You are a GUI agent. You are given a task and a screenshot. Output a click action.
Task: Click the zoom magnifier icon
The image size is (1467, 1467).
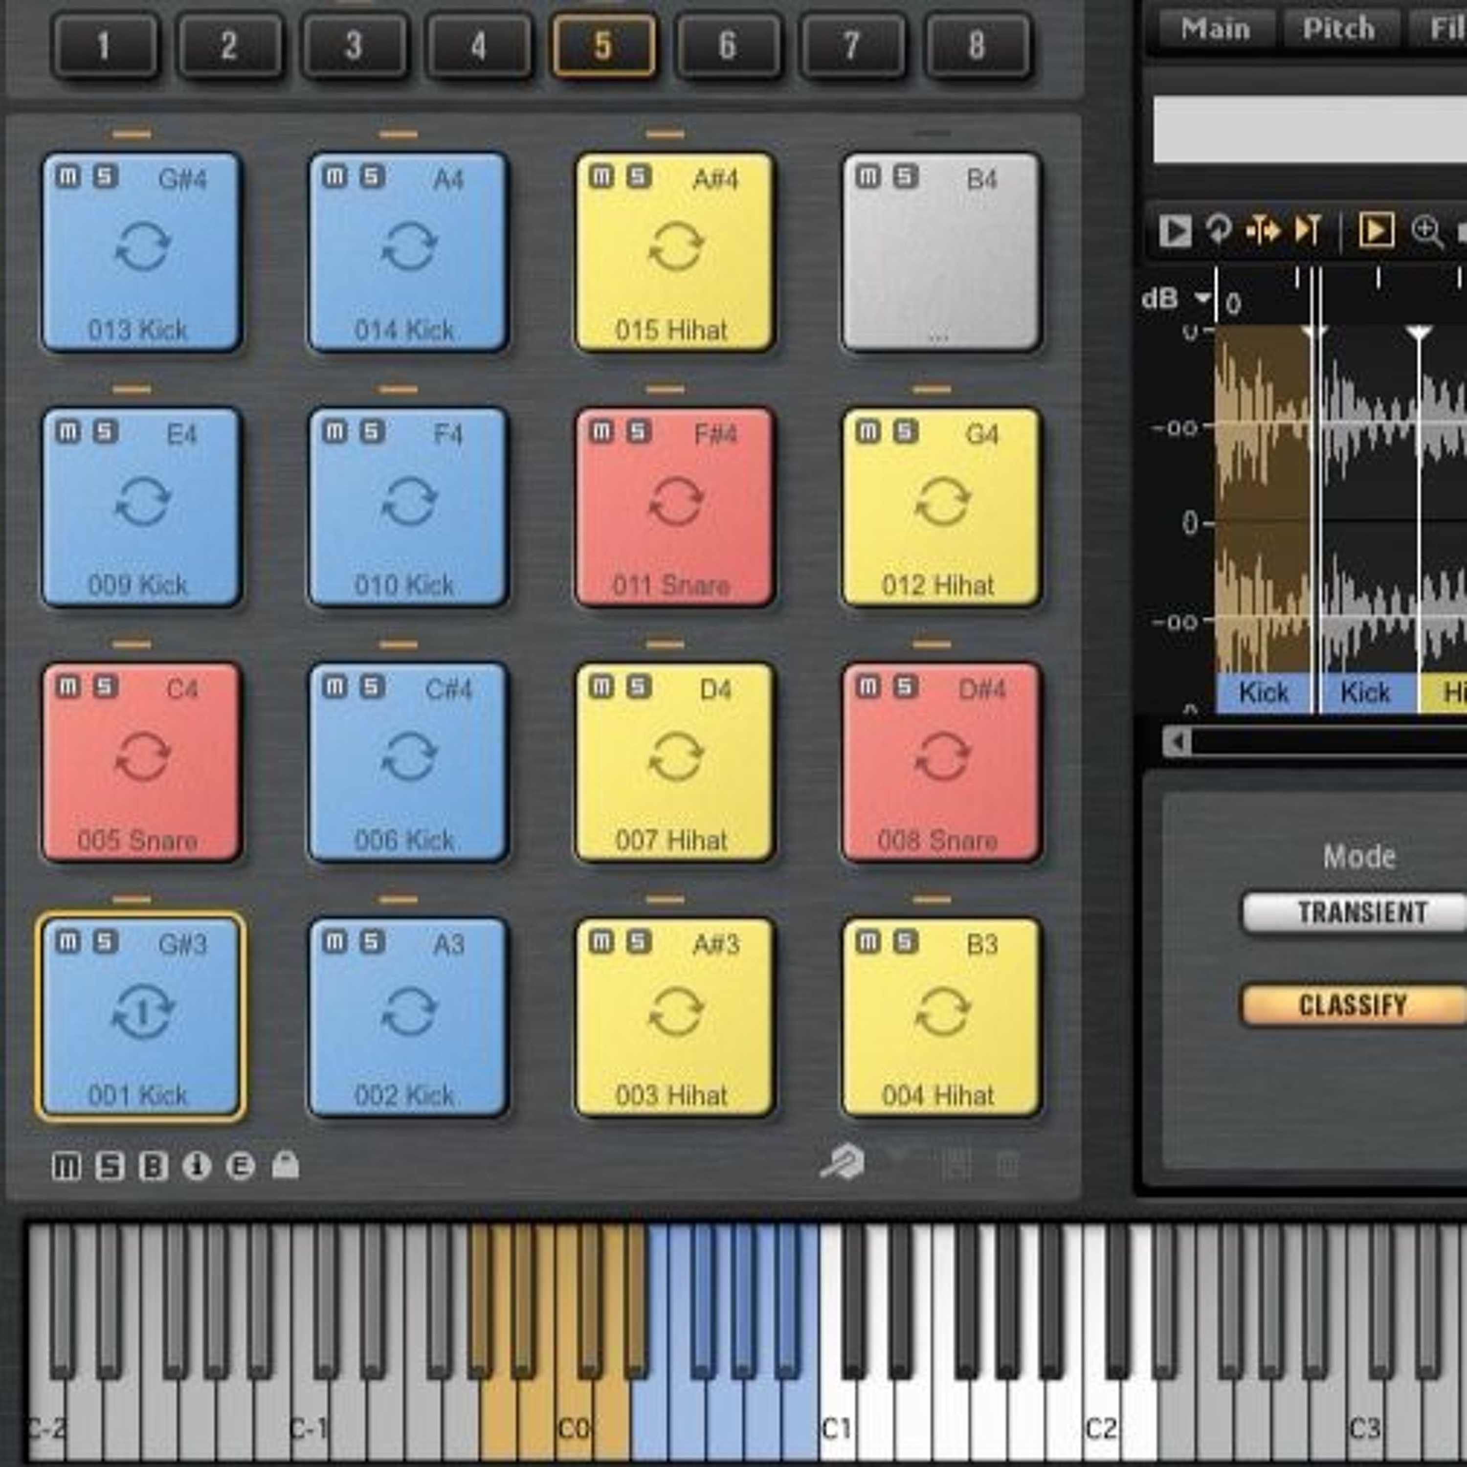click(1427, 231)
